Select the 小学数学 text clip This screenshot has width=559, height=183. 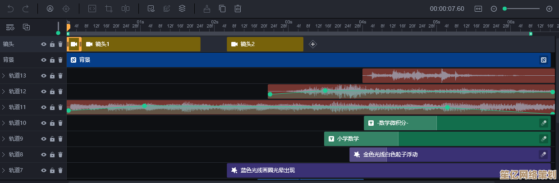pyautogui.click(x=361, y=139)
